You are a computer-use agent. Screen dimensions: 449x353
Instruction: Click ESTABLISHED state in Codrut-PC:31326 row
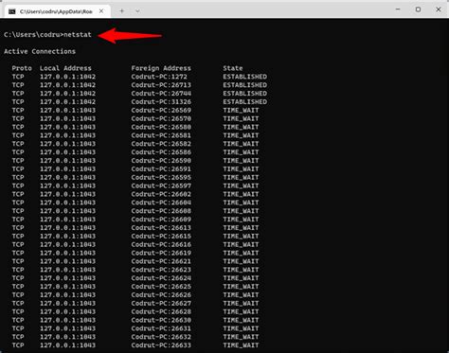244,101
